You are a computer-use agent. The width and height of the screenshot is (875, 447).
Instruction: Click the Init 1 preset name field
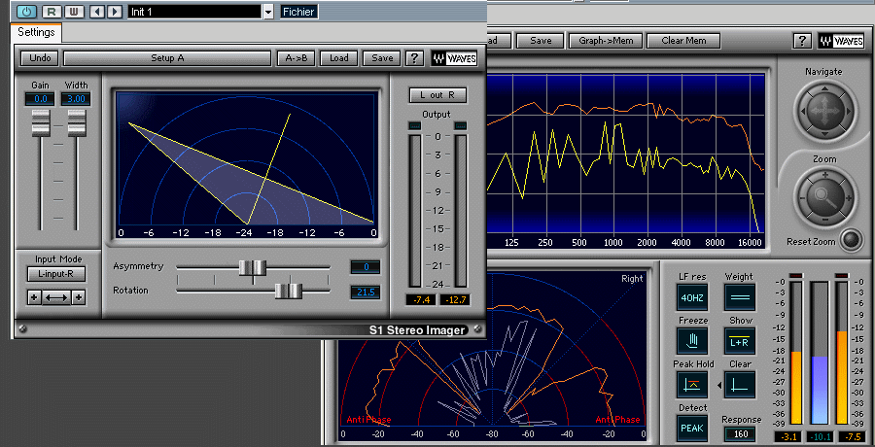pos(195,12)
